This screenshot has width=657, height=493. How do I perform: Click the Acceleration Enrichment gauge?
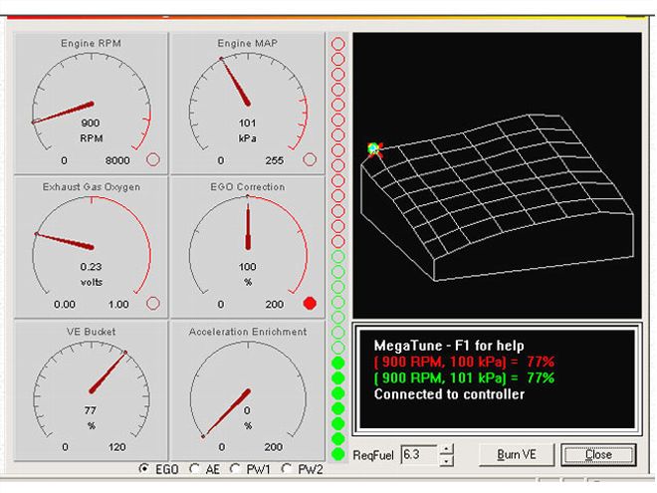[x=248, y=390]
